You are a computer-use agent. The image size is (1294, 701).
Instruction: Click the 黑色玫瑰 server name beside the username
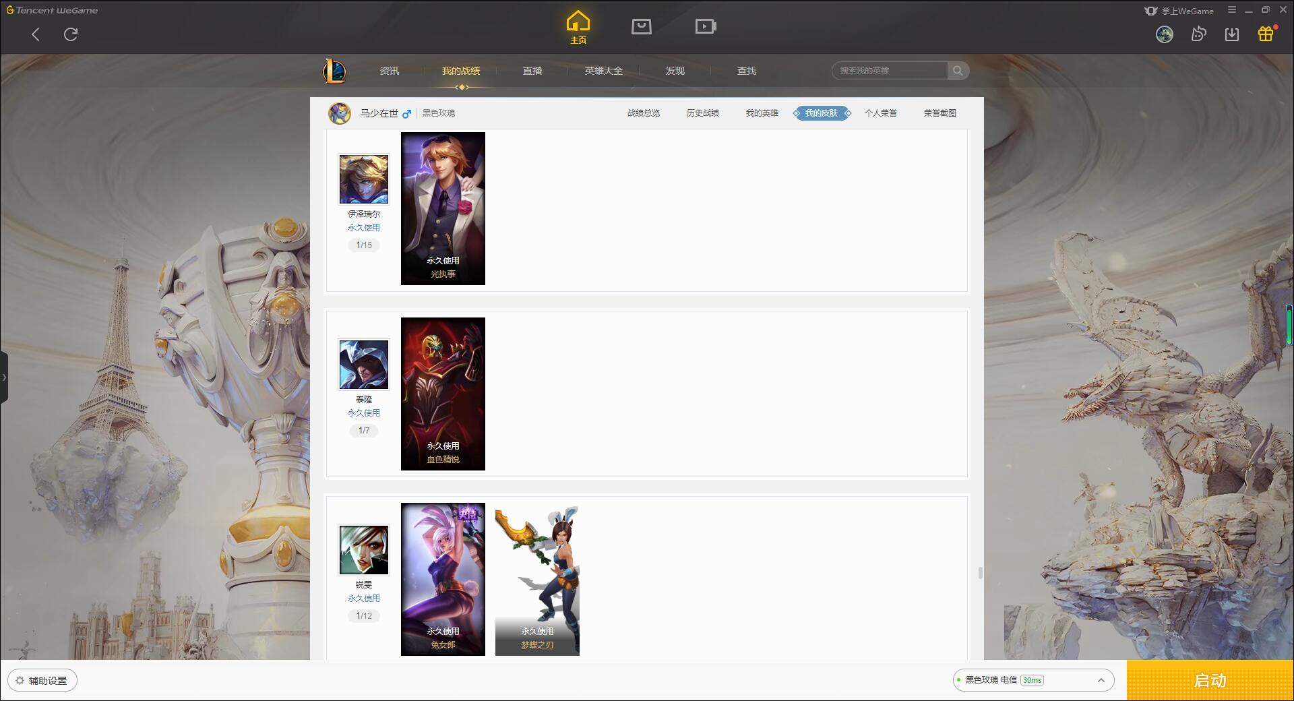(439, 113)
